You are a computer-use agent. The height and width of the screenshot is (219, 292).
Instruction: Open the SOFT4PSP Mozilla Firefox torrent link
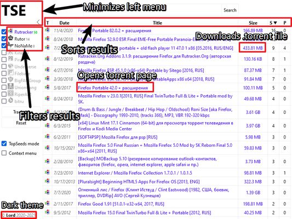click(117, 137)
